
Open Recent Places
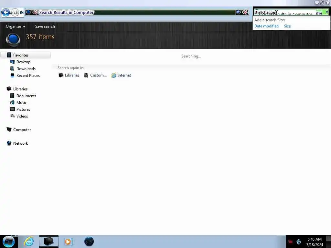[28, 76]
